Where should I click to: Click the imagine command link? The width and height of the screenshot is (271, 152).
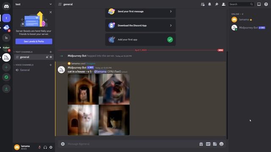pos(91,63)
